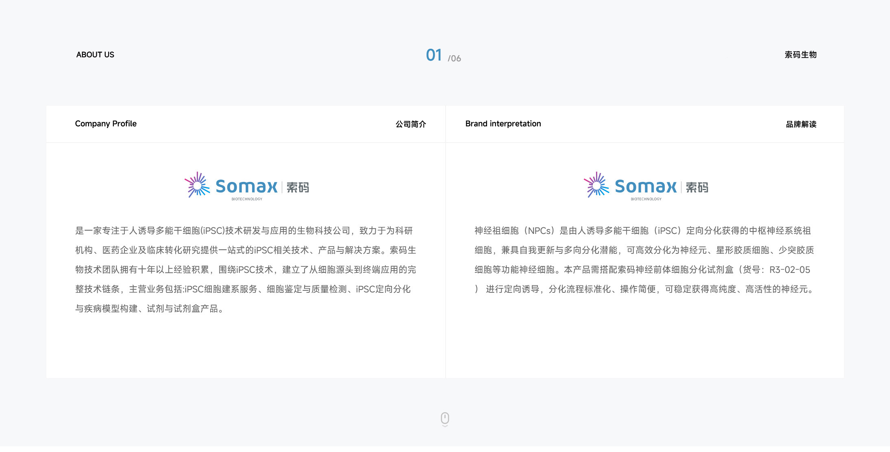890x452 pixels.
Task: Click the NPCs brand interpretation paragraph
Action: pos(644,260)
